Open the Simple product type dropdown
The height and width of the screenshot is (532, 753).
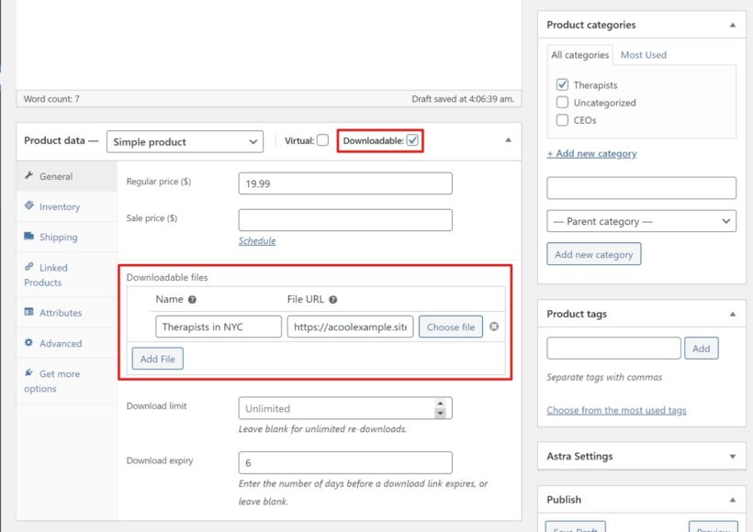tap(185, 141)
